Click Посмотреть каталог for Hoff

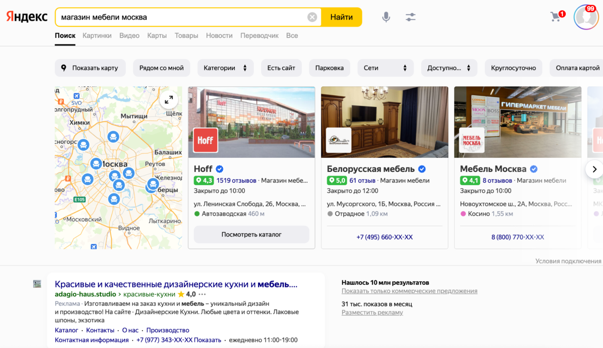point(251,234)
